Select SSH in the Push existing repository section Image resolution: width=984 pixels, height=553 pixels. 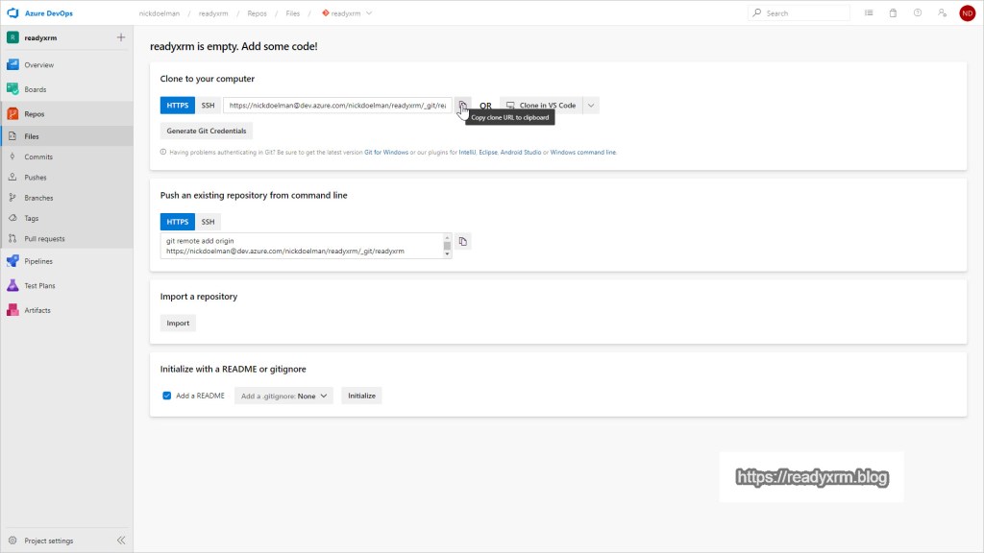coord(209,222)
